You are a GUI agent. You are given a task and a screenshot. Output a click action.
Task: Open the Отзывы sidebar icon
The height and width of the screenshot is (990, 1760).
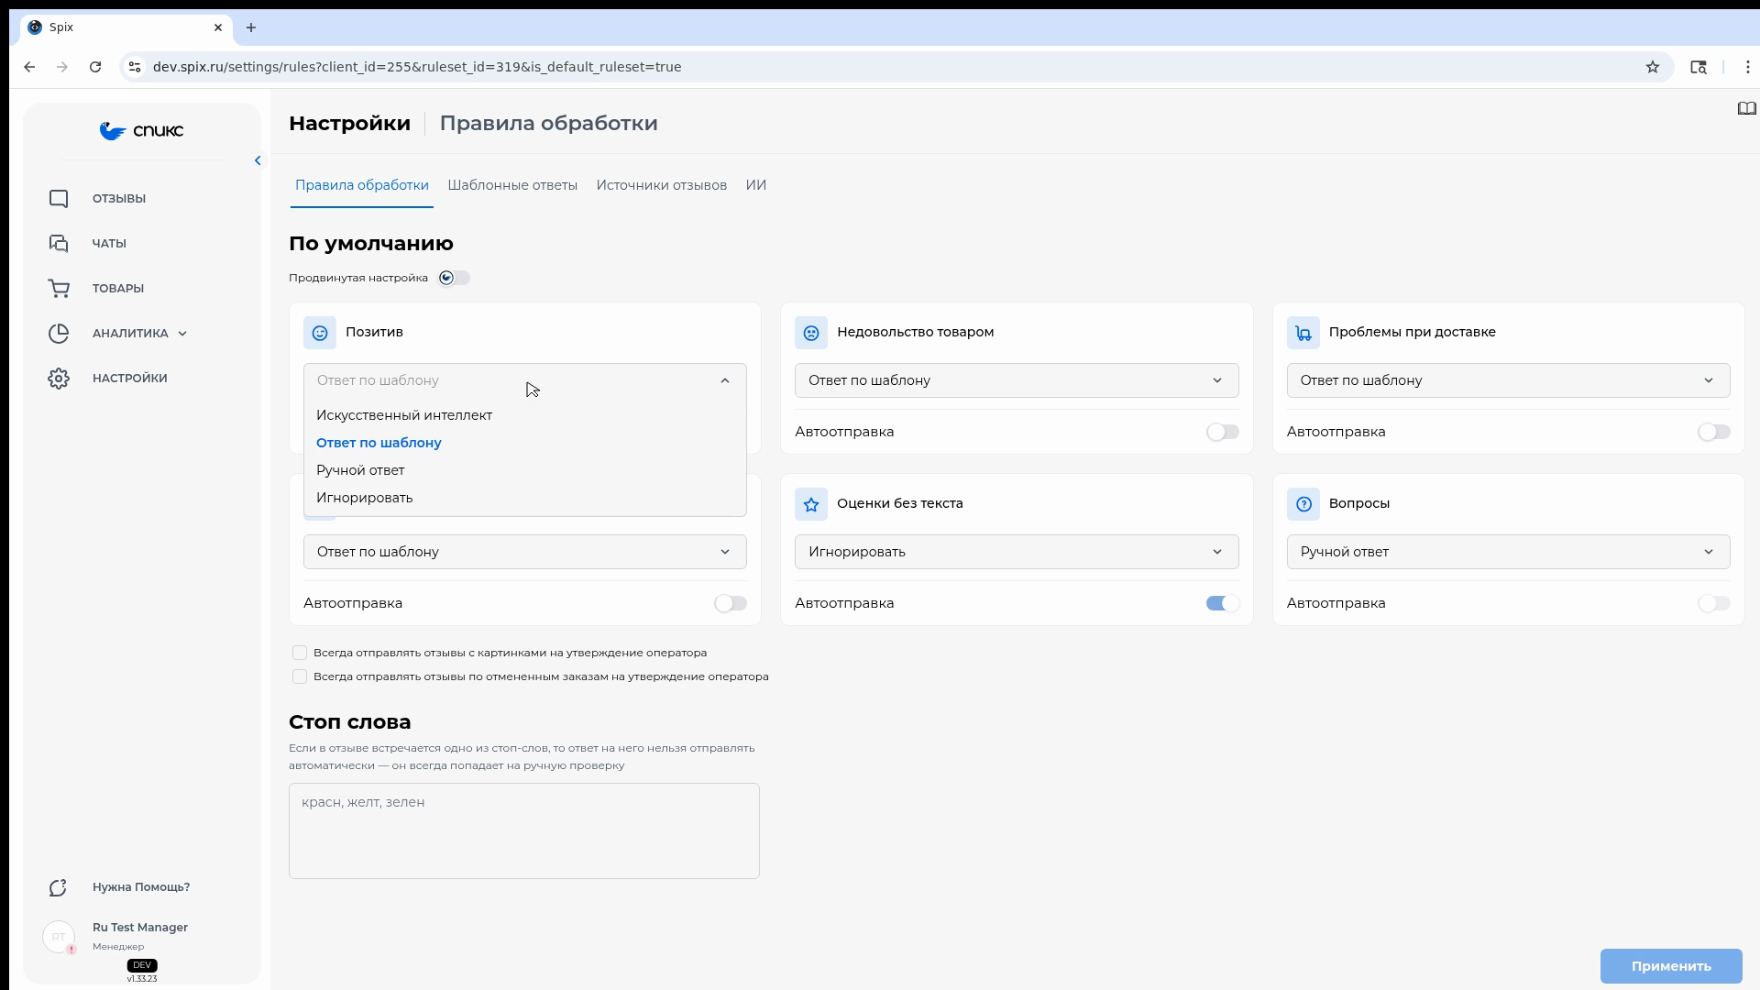coord(59,199)
